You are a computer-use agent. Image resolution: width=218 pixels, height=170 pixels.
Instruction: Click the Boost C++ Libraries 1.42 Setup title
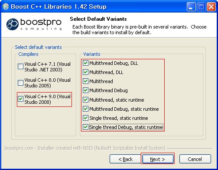pyautogui.click(x=59, y=6)
